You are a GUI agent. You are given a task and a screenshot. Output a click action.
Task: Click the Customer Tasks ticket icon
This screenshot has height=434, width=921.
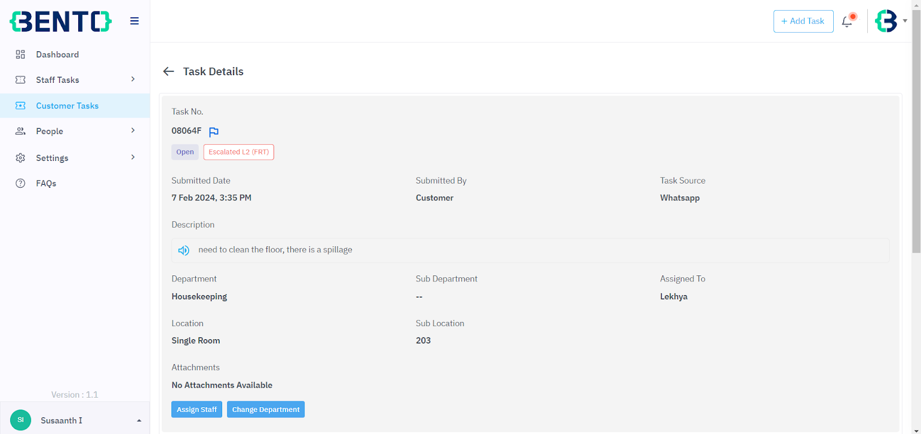pos(20,106)
